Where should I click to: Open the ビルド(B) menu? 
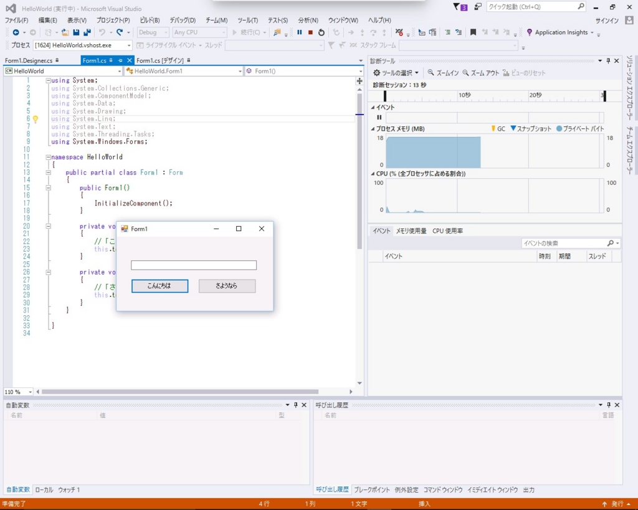150,20
